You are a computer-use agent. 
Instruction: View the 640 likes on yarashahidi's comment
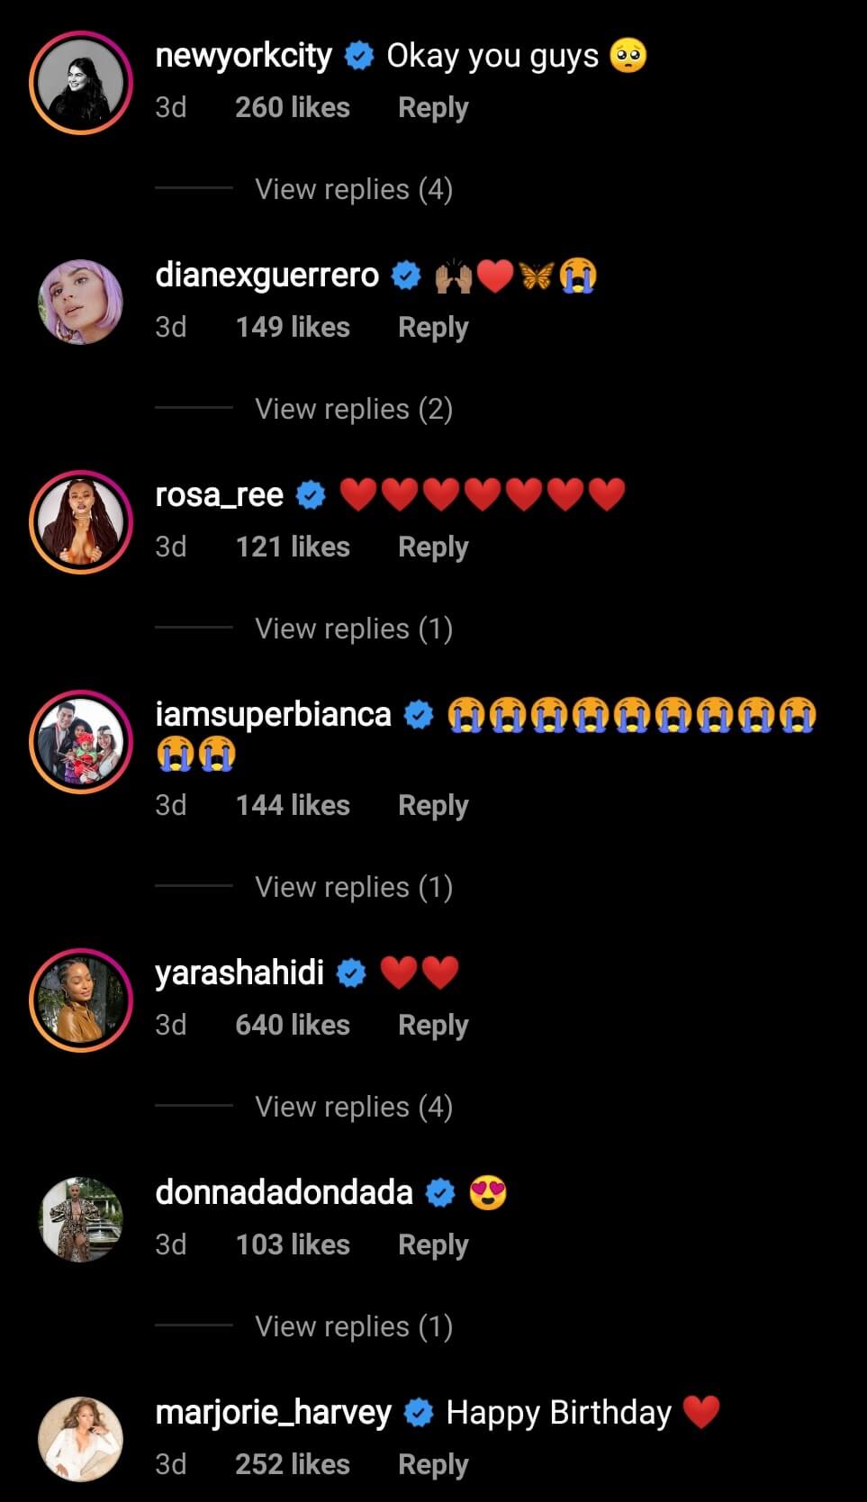click(293, 1026)
